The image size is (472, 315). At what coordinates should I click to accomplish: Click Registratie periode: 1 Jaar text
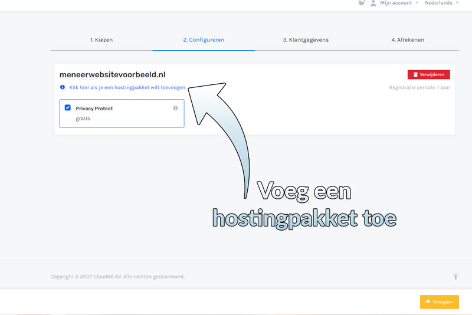(419, 87)
